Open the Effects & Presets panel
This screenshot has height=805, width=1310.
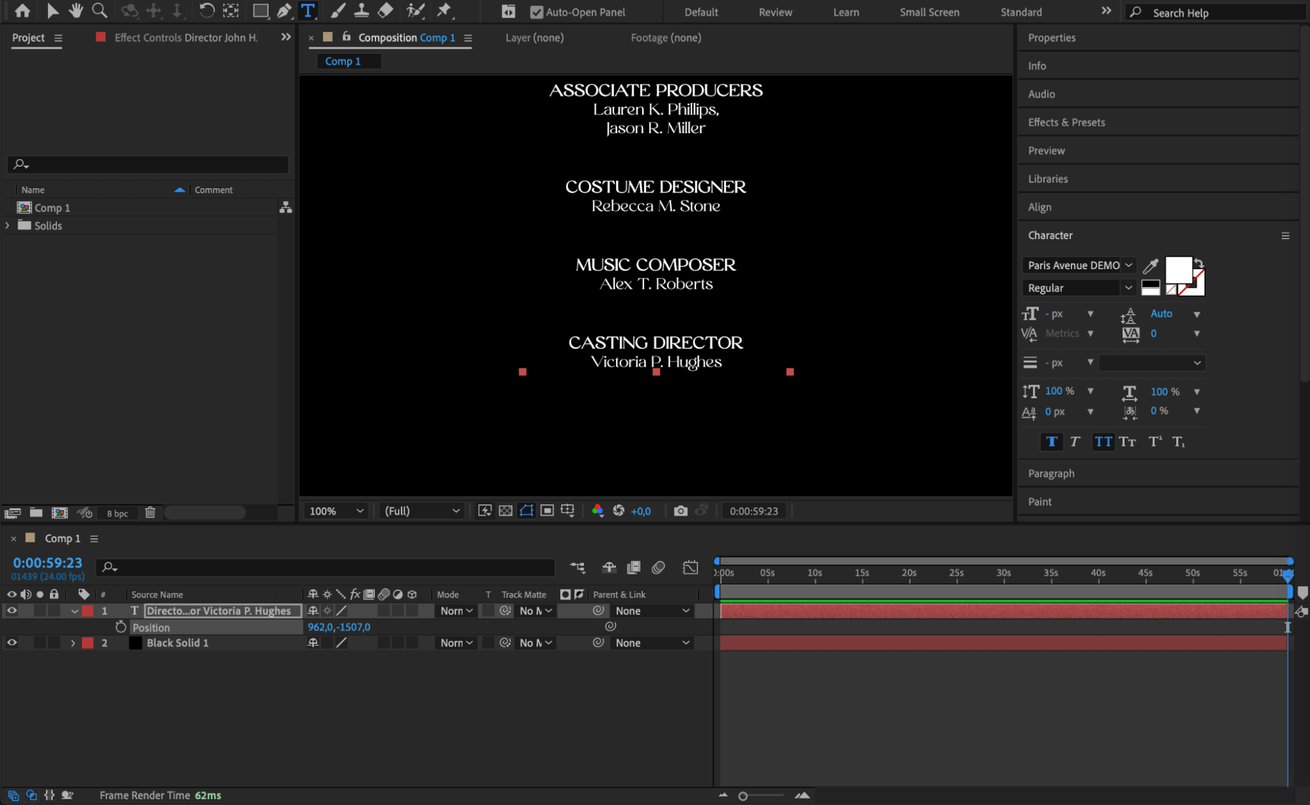coord(1066,122)
